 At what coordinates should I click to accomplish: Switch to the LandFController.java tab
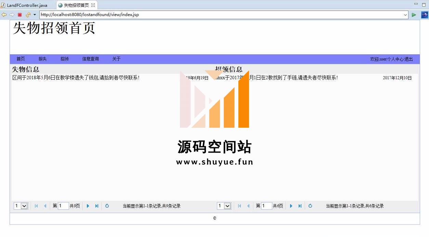tap(24, 5)
